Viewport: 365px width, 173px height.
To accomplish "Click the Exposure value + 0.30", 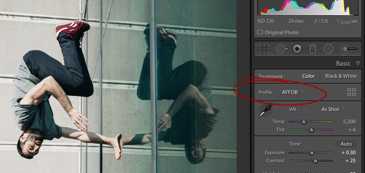I will pyautogui.click(x=349, y=153).
